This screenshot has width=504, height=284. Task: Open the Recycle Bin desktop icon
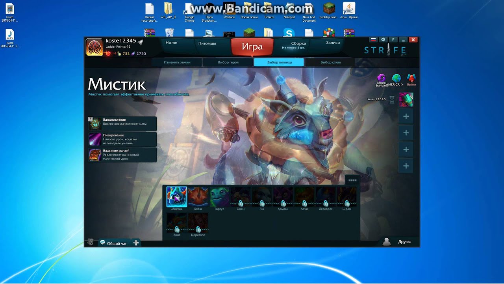[170, 32]
